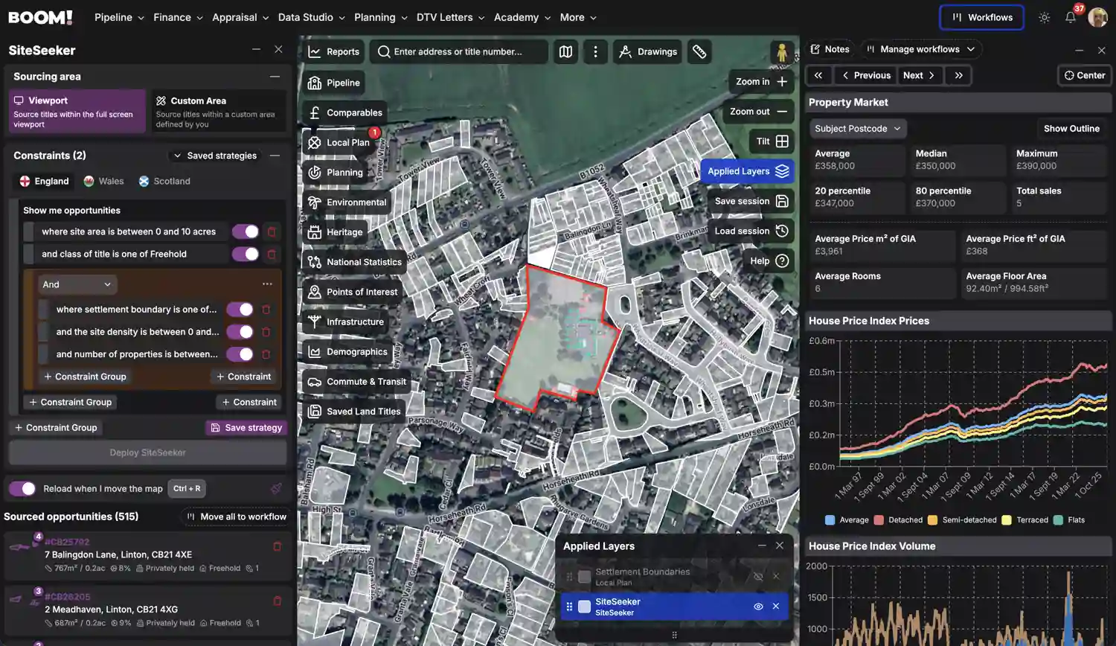Viewport: 1116px width, 646px height.
Task: Open the Subject Postcode dropdown
Action: click(x=857, y=128)
